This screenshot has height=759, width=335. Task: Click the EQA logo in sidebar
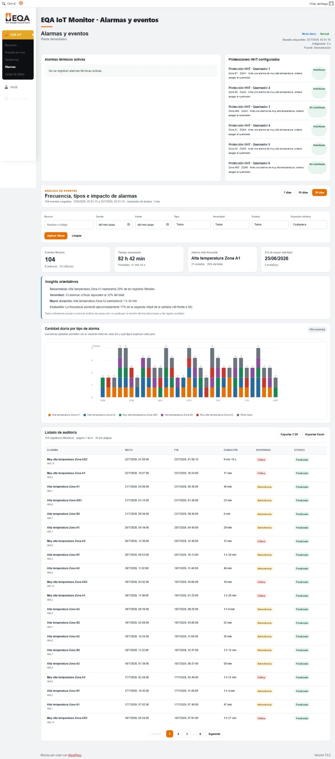pyautogui.click(x=17, y=18)
